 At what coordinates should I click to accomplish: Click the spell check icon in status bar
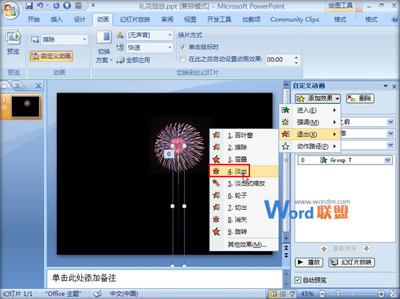97,294
